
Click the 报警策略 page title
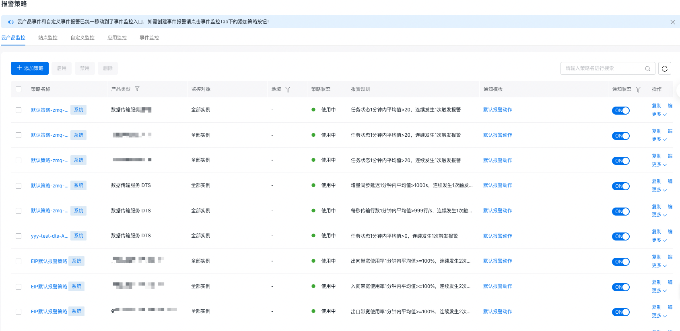click(14, 4)
